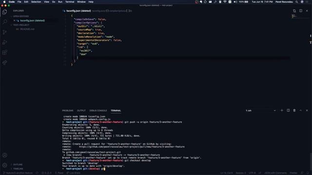Open the Extensions view
This screenshot has height=175, width=312.
(4, 52)
